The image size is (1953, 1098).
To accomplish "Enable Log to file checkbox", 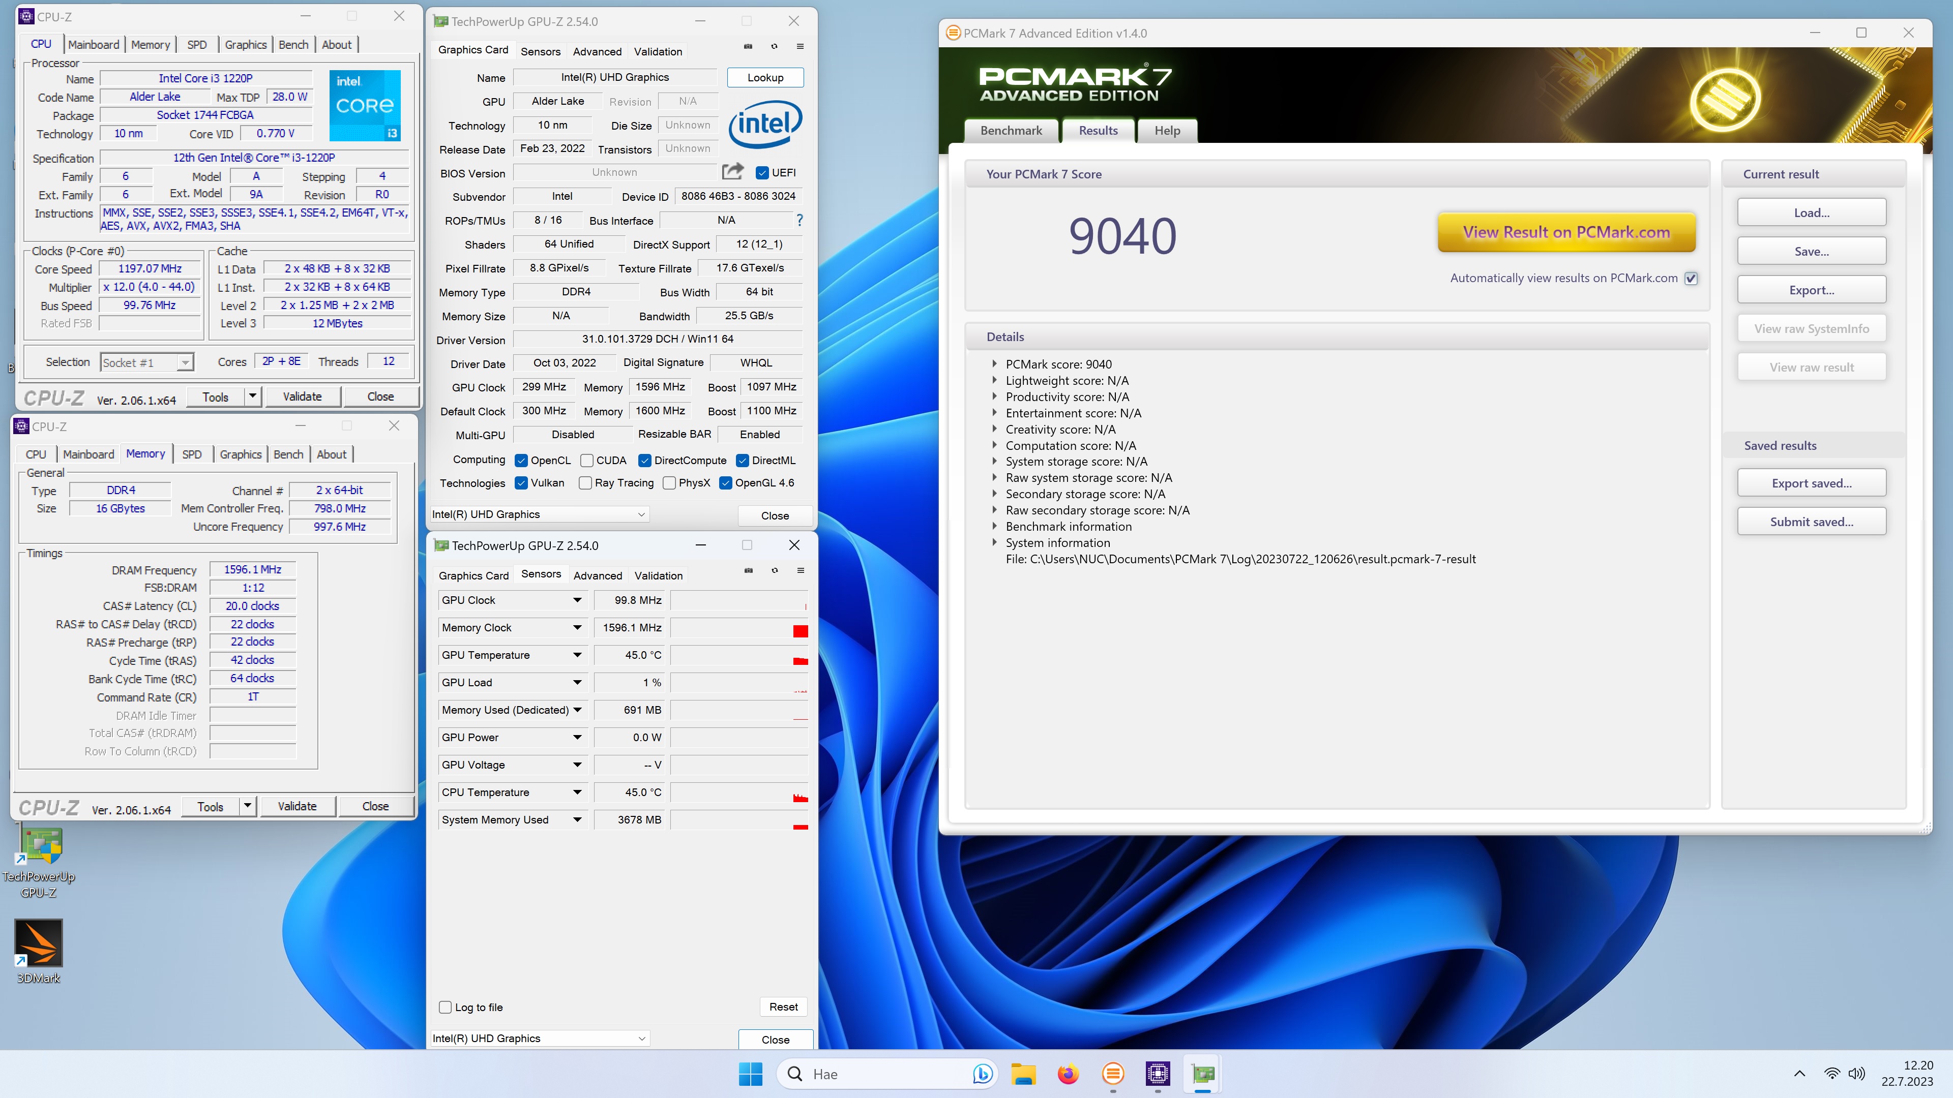I will [446, 1007].
